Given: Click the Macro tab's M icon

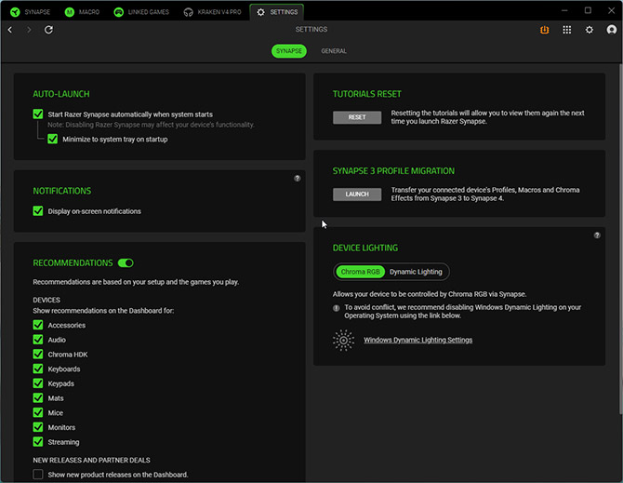Looking at the screenshot, I should pos(70,12).
